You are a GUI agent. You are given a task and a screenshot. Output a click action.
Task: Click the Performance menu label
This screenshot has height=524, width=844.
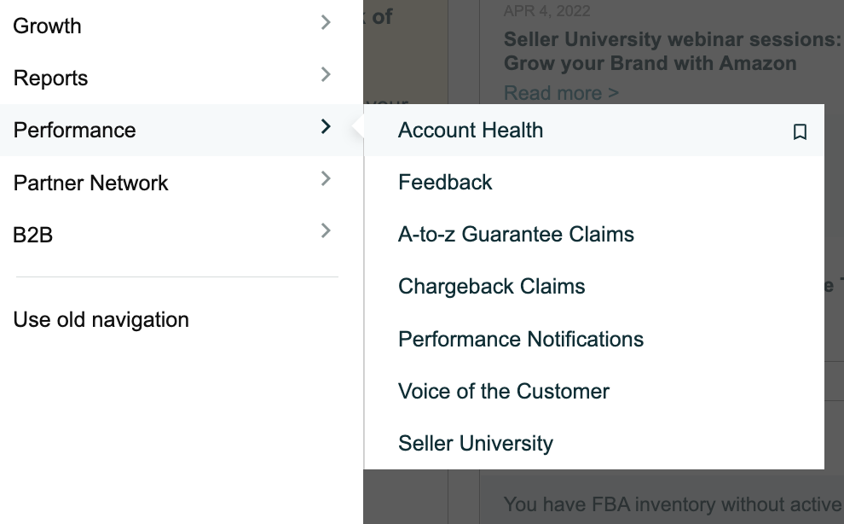[x=74, y=131]
